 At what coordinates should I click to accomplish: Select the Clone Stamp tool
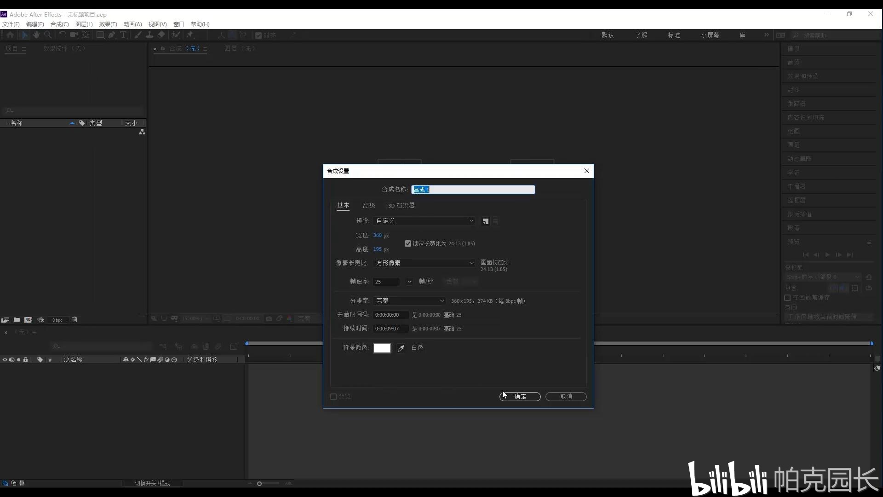pos(149,35)
